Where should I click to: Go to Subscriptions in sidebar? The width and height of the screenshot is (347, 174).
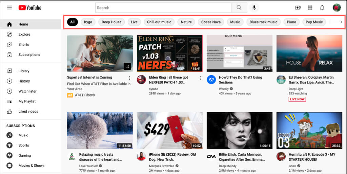[29, 55]
